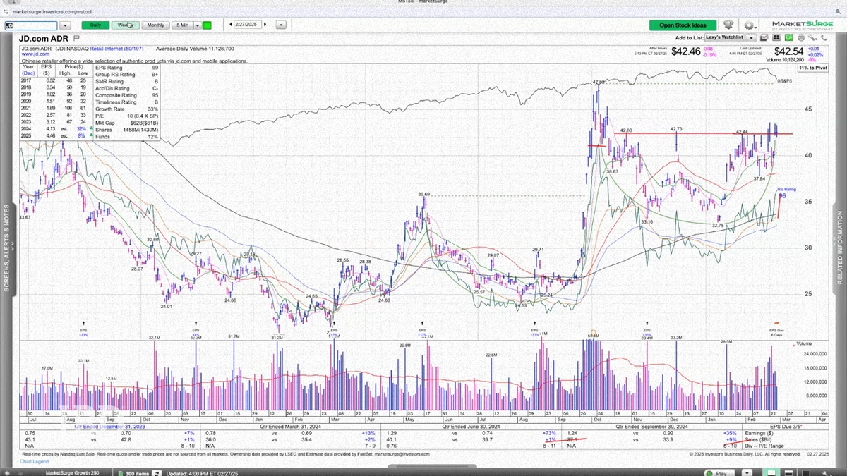Open the wrench tools icon
This screenshot has width=847, height=476.
point(812,37)
